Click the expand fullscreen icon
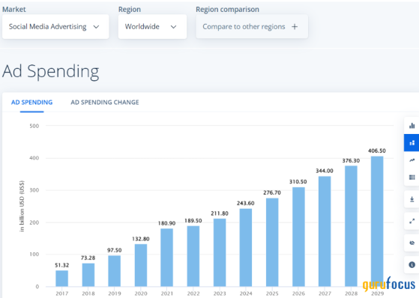Viewport: 419px width, 298px height. [412, 221]
